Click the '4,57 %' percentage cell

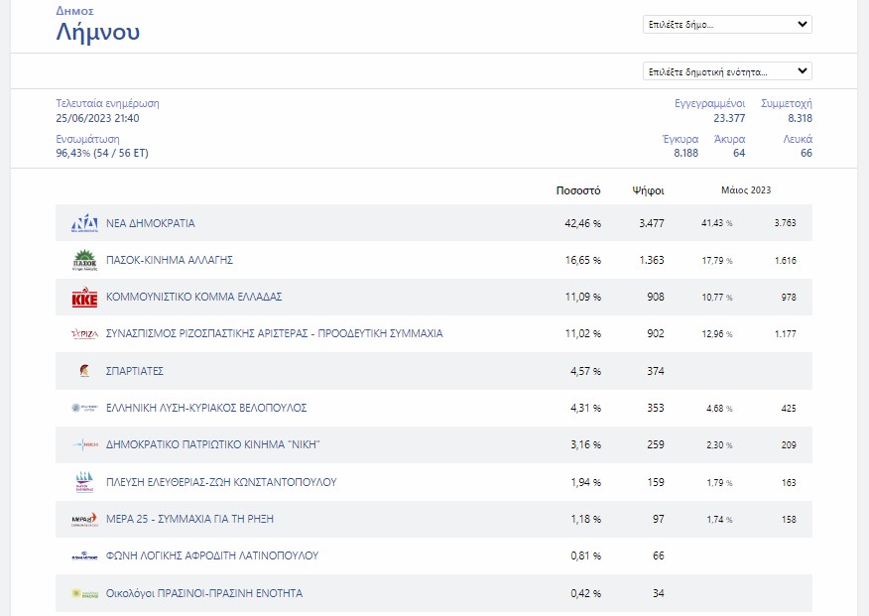585,371
